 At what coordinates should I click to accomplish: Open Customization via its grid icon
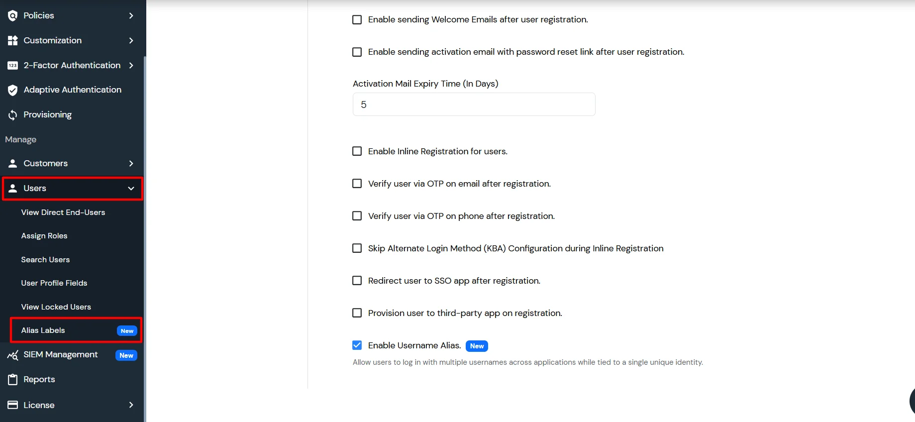(12, 40)
